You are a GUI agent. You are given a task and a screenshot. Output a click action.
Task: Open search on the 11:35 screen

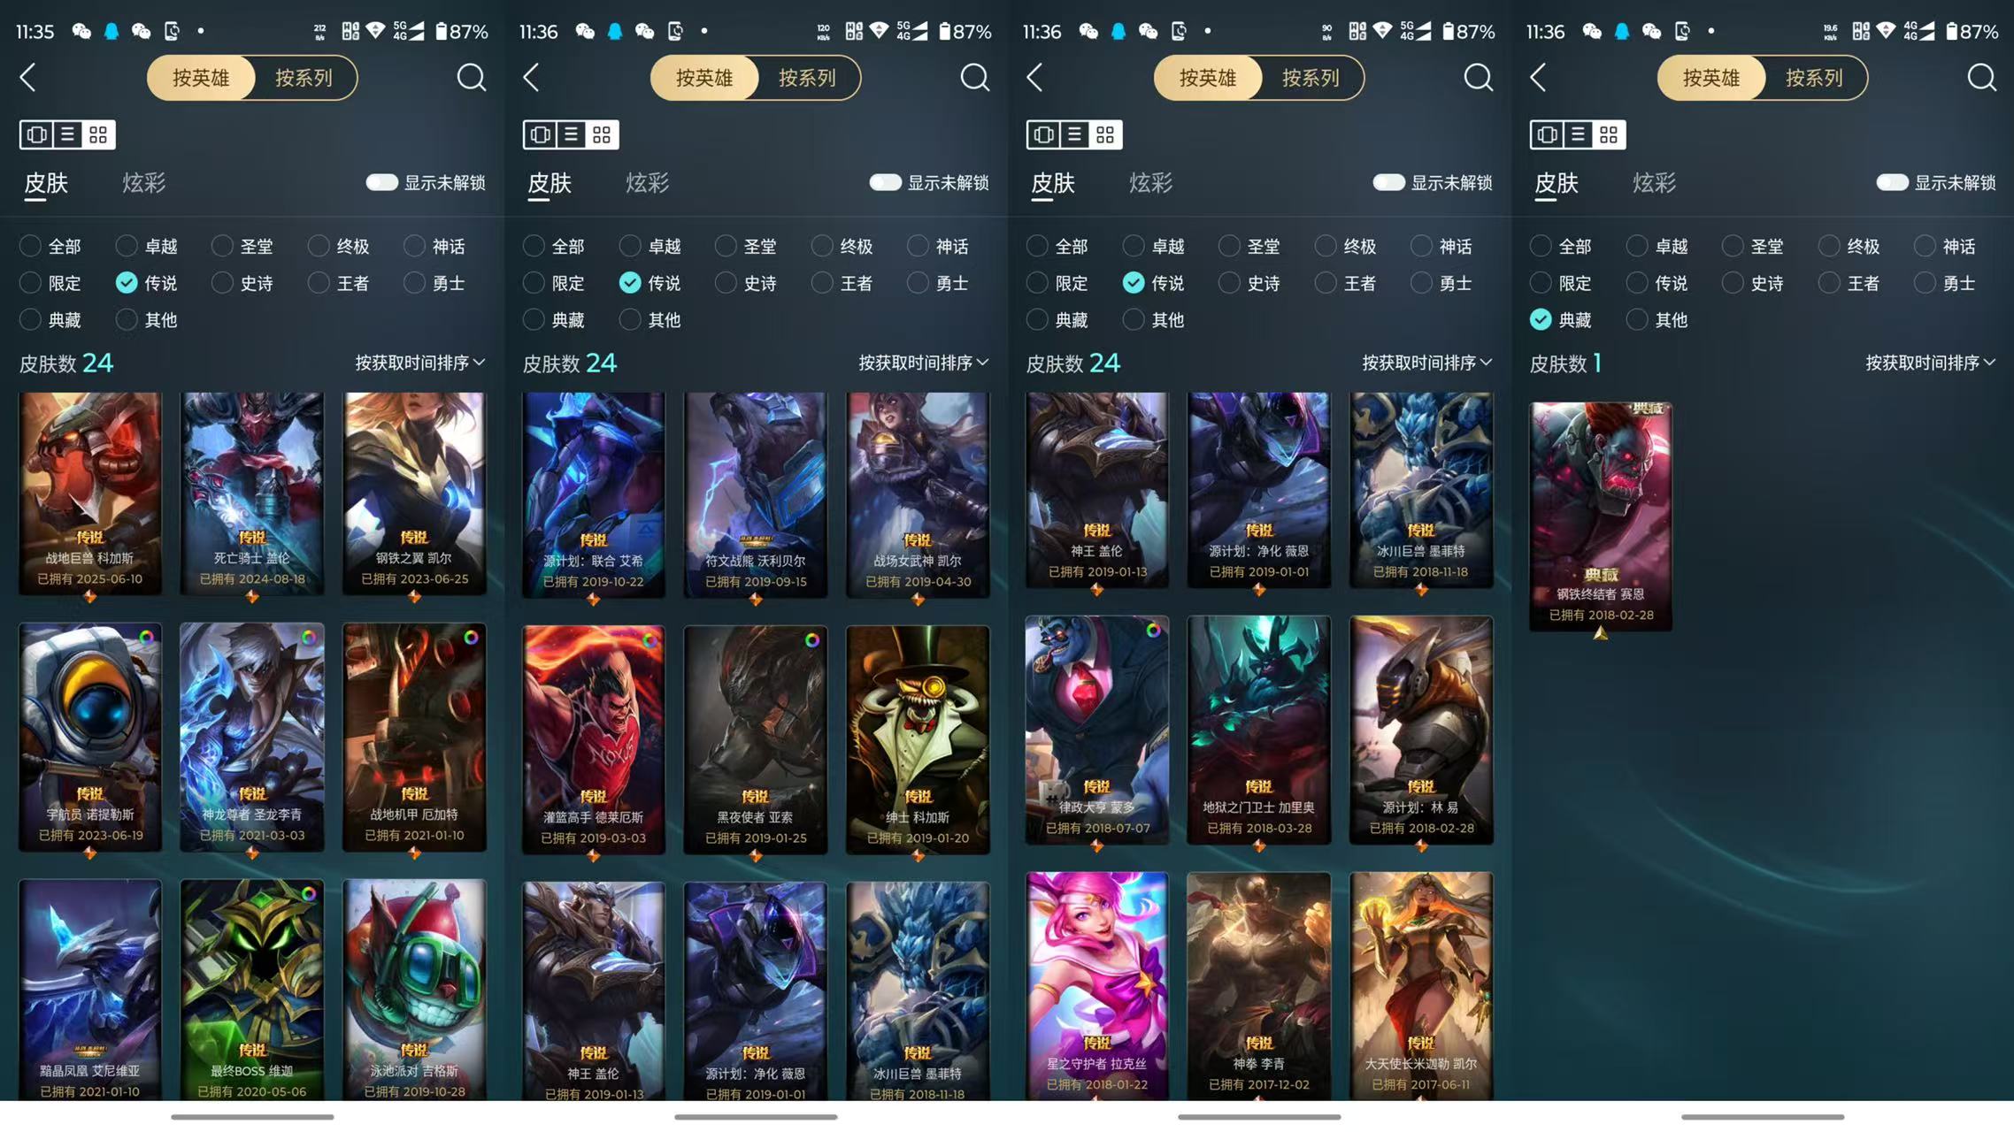(471, 78)
